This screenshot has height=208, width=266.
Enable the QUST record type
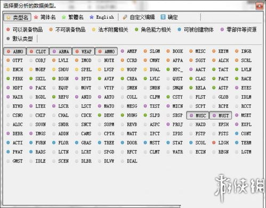[175, 78]
